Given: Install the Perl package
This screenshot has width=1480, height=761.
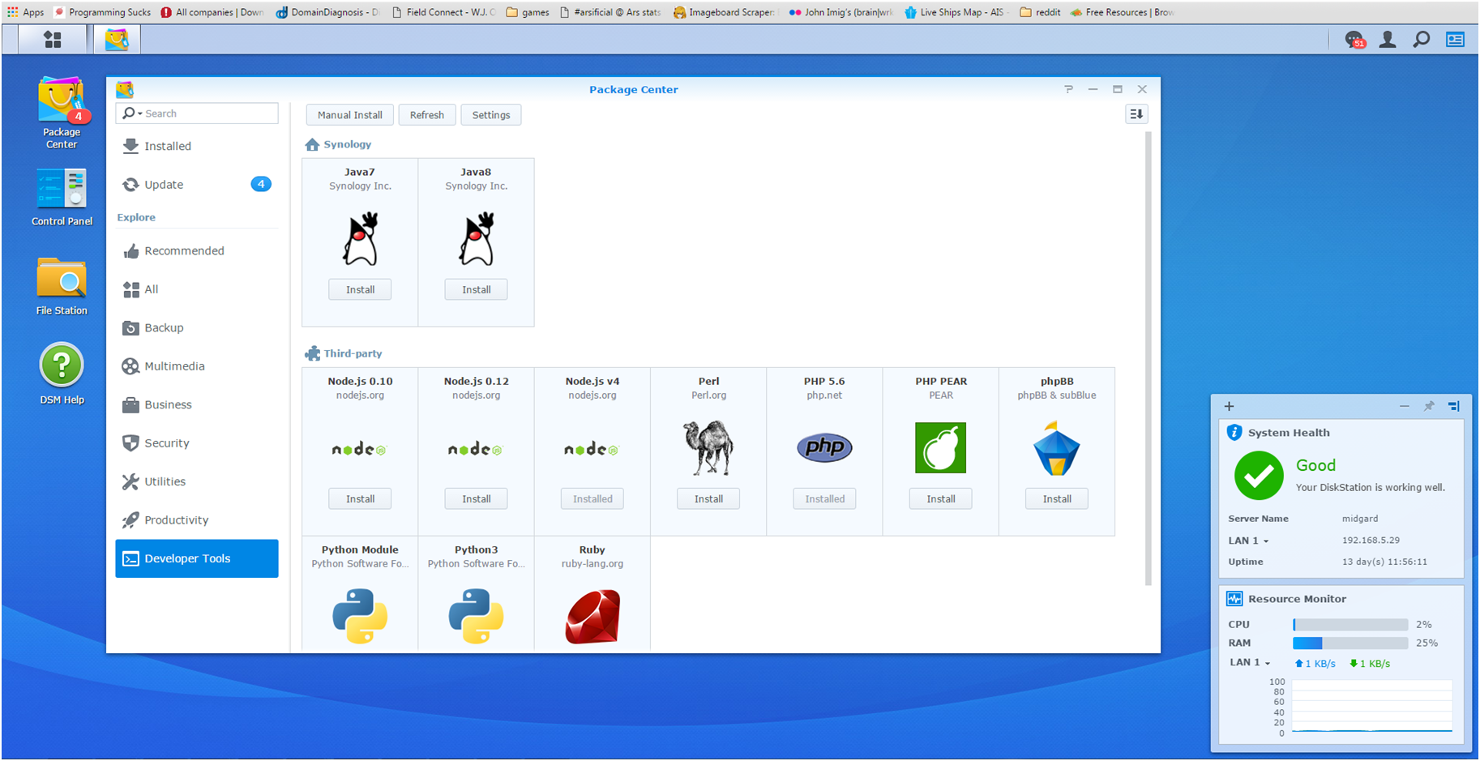Looking at the screenshot, I should [x=708, y=499].
